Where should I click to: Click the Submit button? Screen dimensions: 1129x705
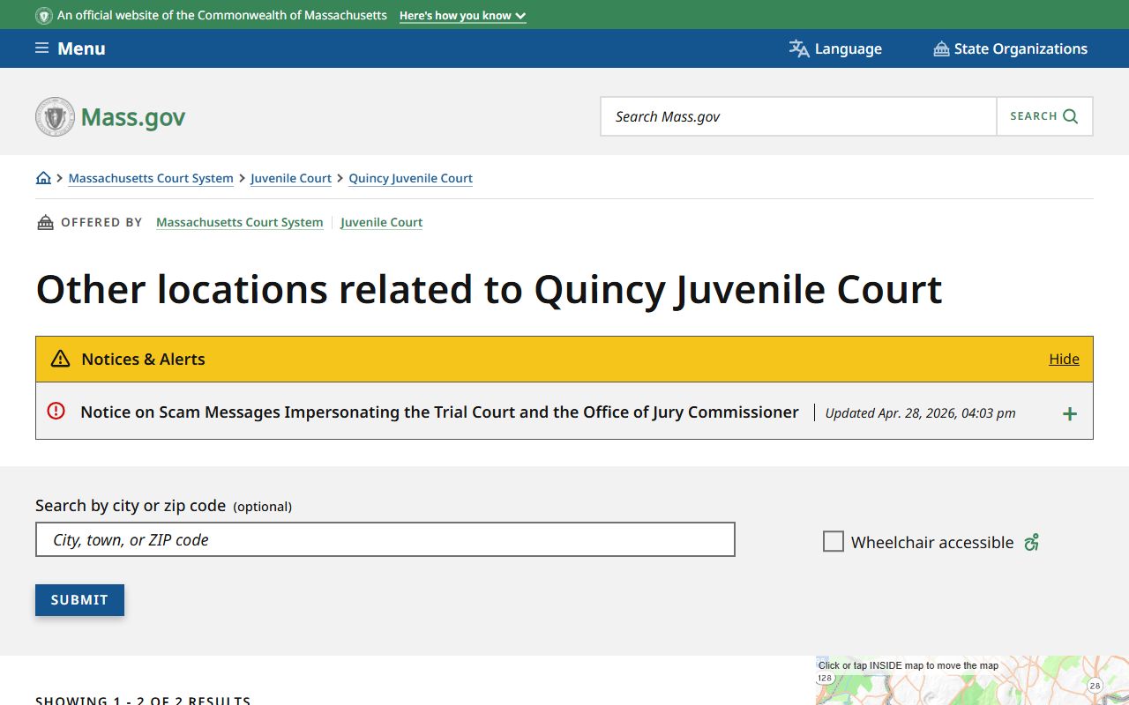pos(79,600)
